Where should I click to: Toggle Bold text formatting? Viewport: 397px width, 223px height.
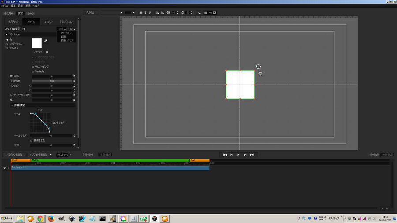point(141,13)
